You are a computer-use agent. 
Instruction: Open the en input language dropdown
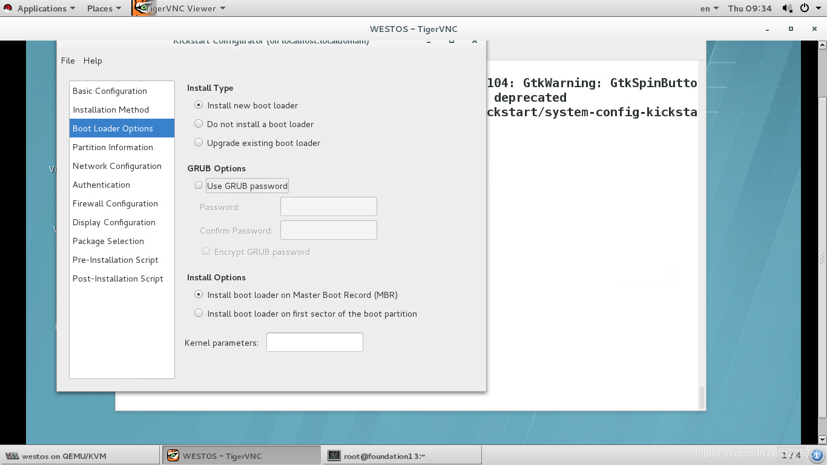click(x=709, y=8)
